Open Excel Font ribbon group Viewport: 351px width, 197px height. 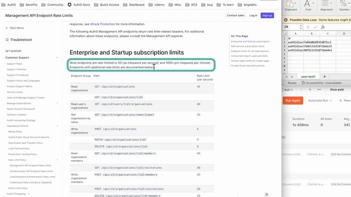(308, 6)
